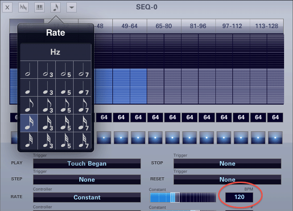Select plain thirty-second note rate
293x211 pixels.
coord(29,141)
